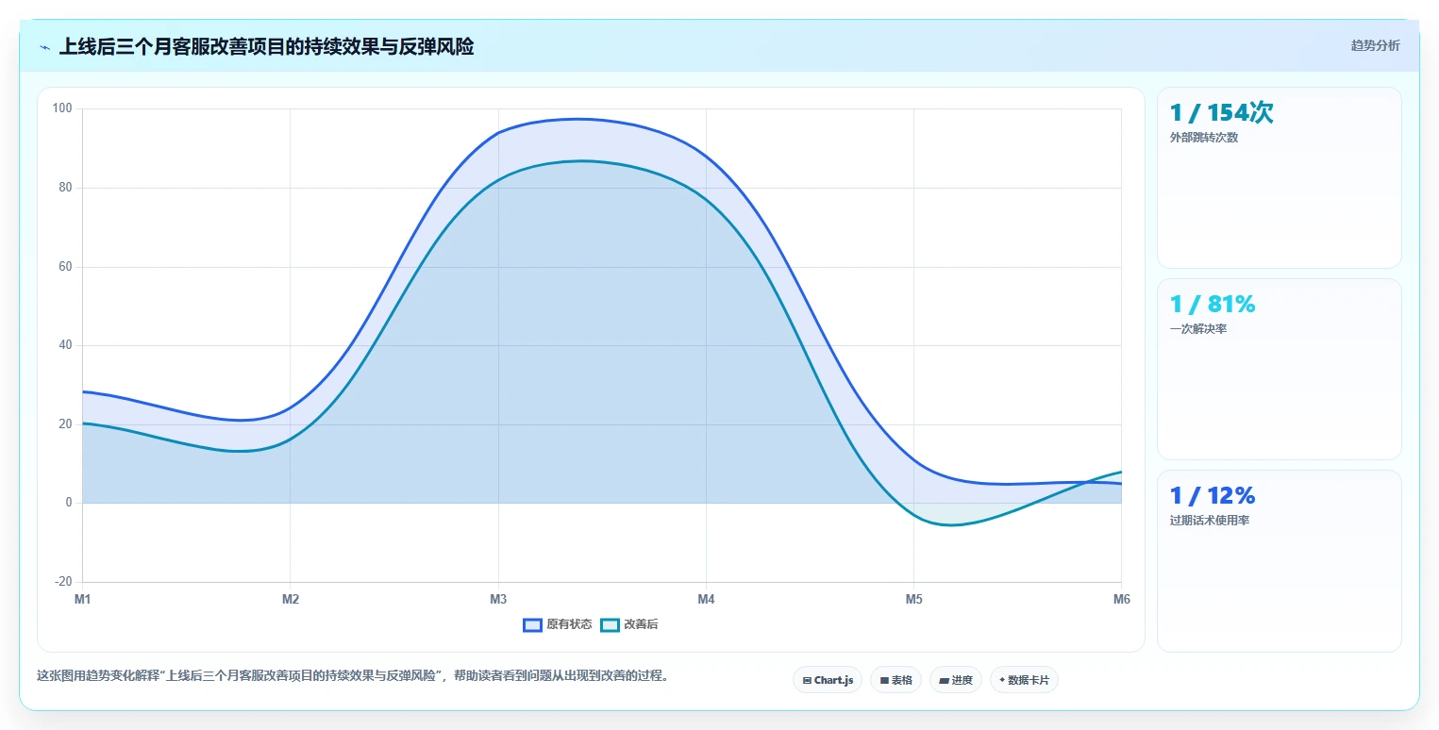Toggle the 原有状态 legend swatch
This screenshot has height=730, width=1439.
532,624
